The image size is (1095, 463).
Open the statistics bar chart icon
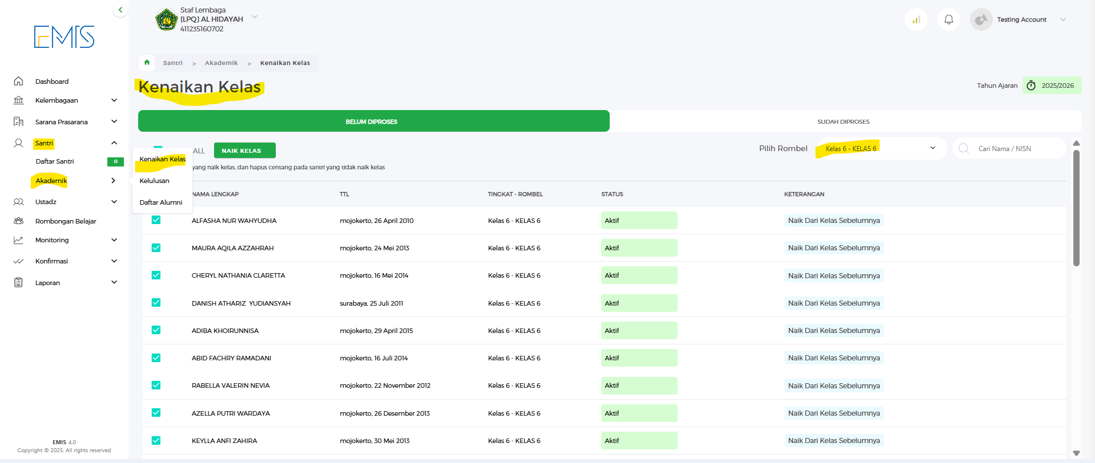click(916, 19)
